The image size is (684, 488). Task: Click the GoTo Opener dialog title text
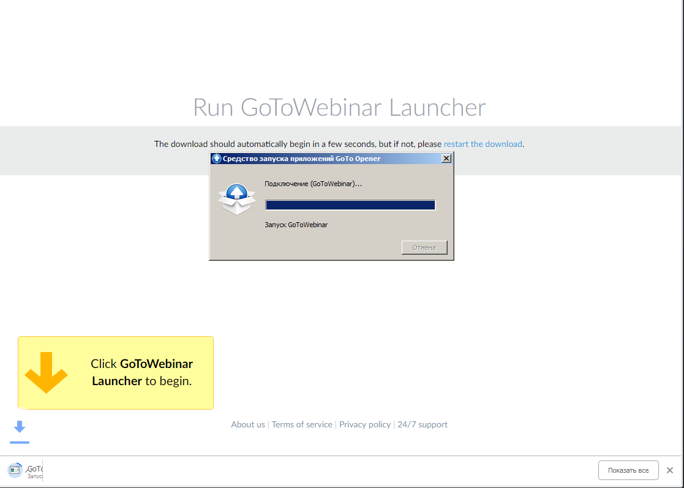[x=301, y=159]
